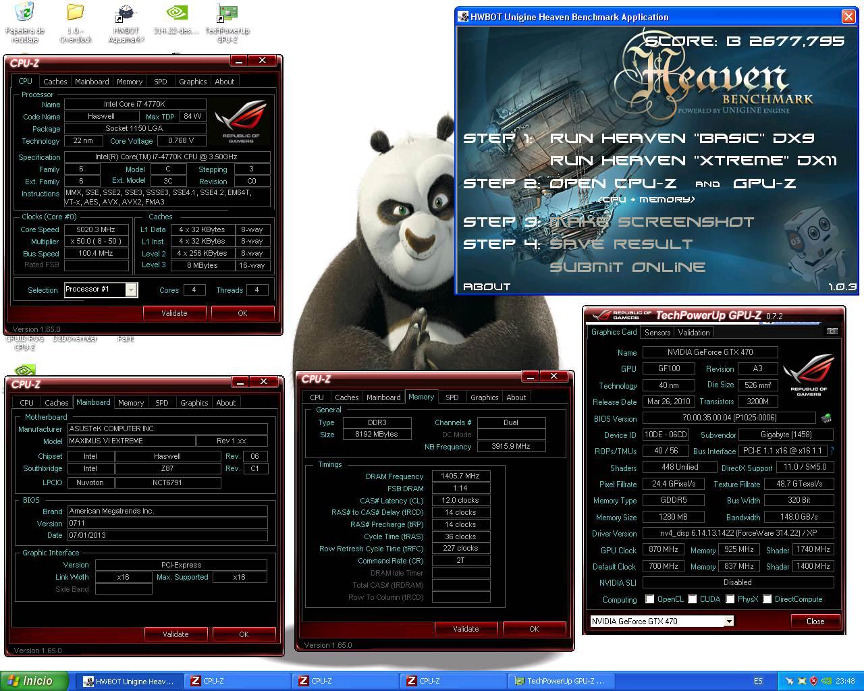Click the green X-shaped tray icon
The height and width of the screenshot is (691, 864).
[x=802, y=681]
